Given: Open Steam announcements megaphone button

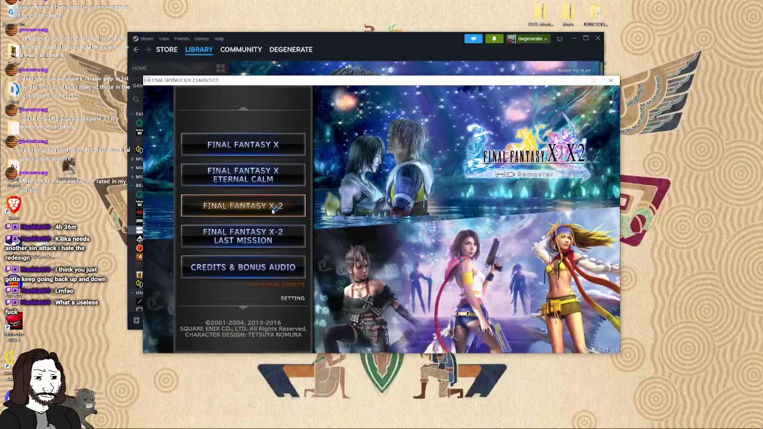Looking at the screenshot, I should [473, 39].
